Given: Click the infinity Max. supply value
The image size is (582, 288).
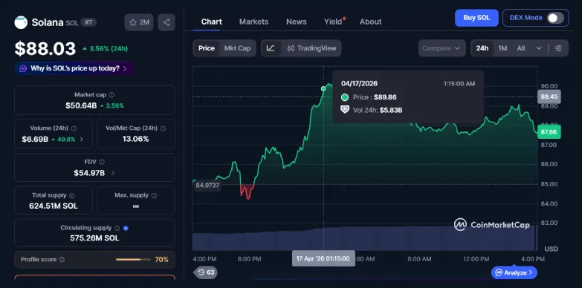Looking at the screenshot, I should [x=135, y=206].
